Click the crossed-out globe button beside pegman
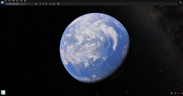This screenshot has height=96, width=183. pos(175,93)
